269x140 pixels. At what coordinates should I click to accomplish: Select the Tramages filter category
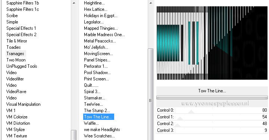click(x=16, y=54)
